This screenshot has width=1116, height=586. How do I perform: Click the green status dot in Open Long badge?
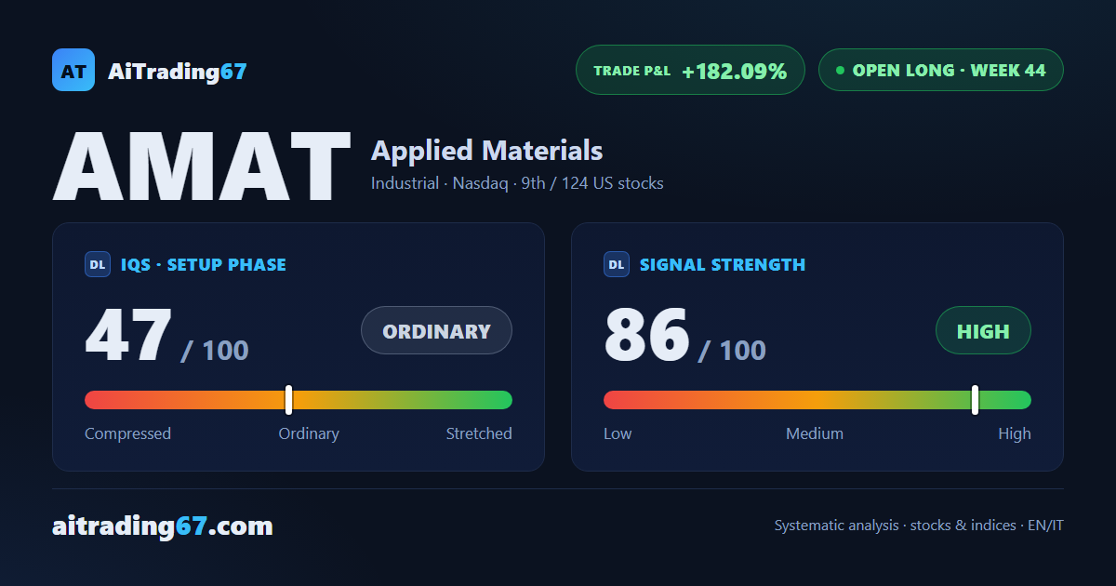[x=841, y=70]
